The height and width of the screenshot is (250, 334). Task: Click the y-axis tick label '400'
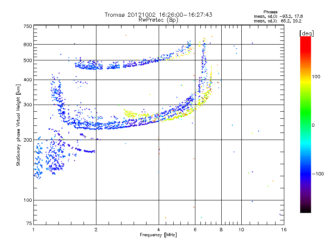(28, 80)
